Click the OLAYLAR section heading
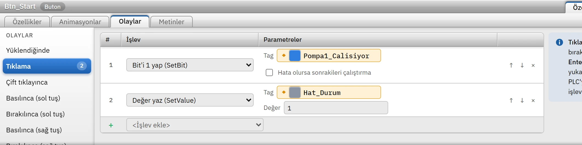 point(19,35)
